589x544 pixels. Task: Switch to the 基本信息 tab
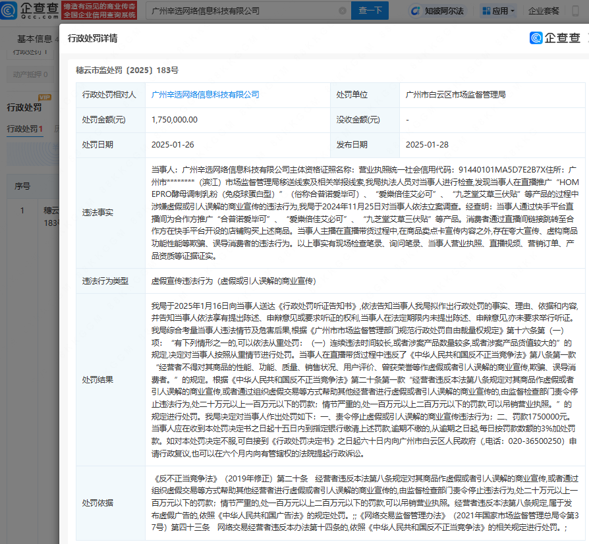click(x=34, y=39)
